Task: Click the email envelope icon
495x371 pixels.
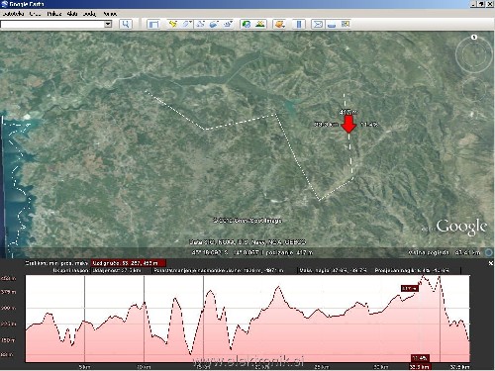Action: click(318, 24)
